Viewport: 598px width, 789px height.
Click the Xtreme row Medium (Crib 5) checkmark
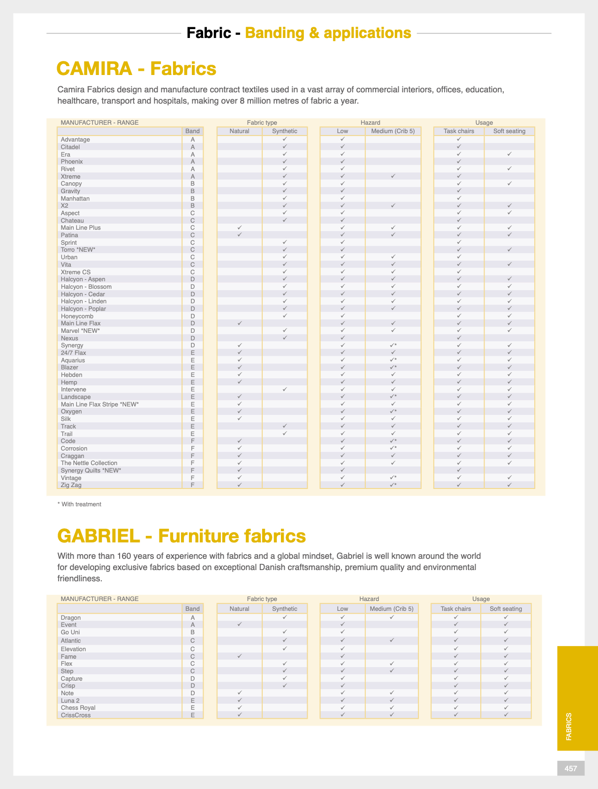click(x=393, y=176)
